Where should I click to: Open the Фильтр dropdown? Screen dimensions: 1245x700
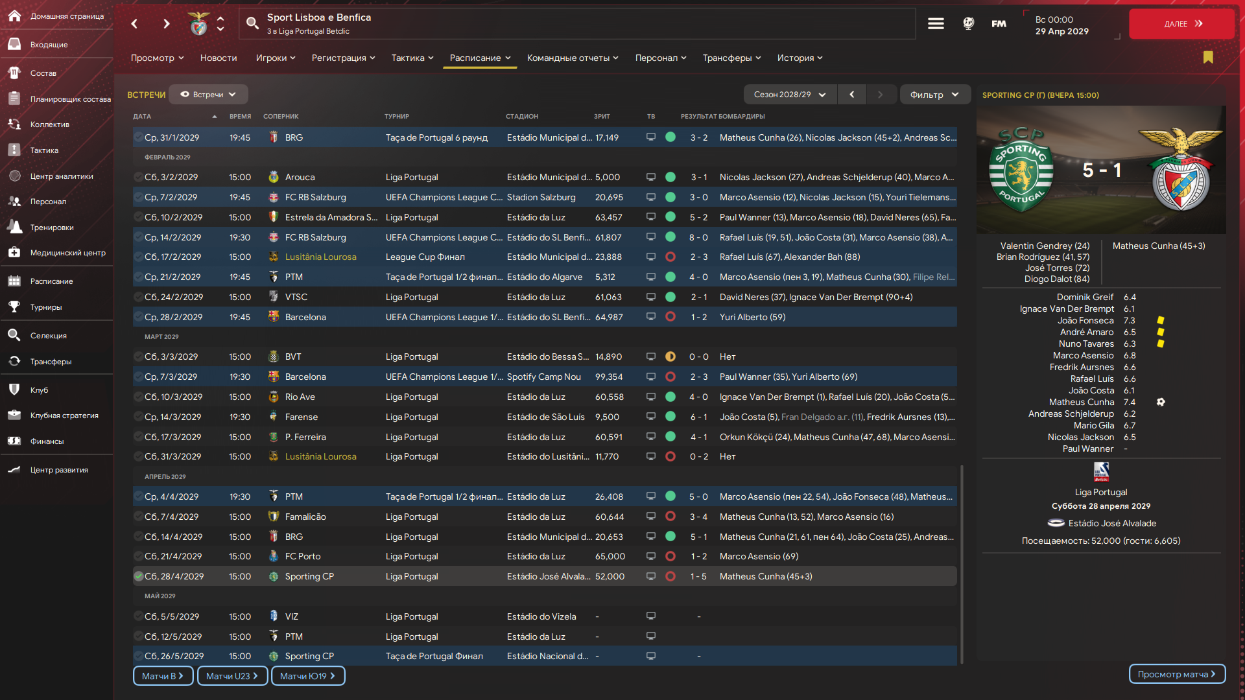pyautogui.click(x=934, y=95)
